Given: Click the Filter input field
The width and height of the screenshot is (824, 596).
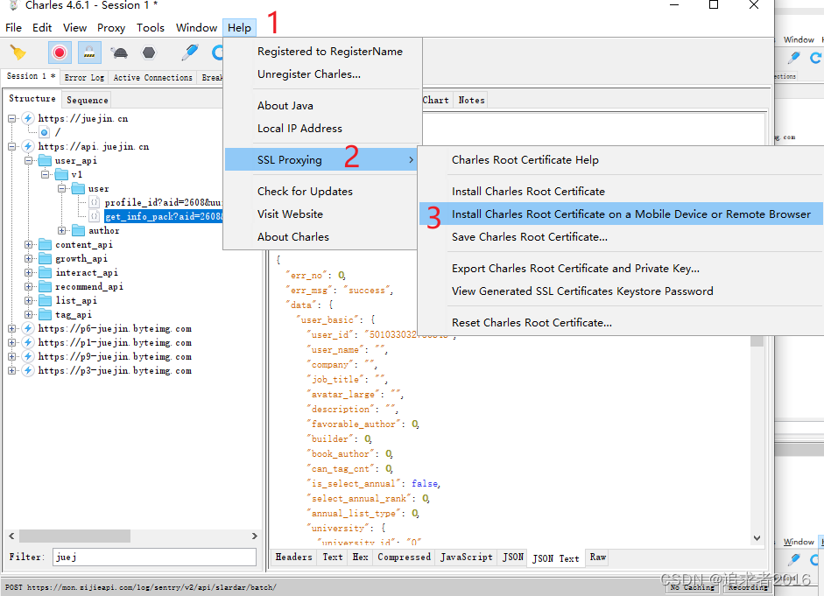Looking at the screenshot, I should [154, 557].
